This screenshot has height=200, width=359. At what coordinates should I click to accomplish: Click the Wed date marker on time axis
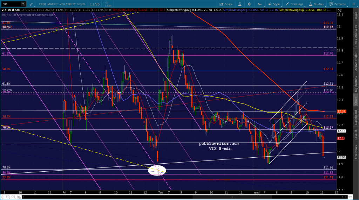[257, 192]
